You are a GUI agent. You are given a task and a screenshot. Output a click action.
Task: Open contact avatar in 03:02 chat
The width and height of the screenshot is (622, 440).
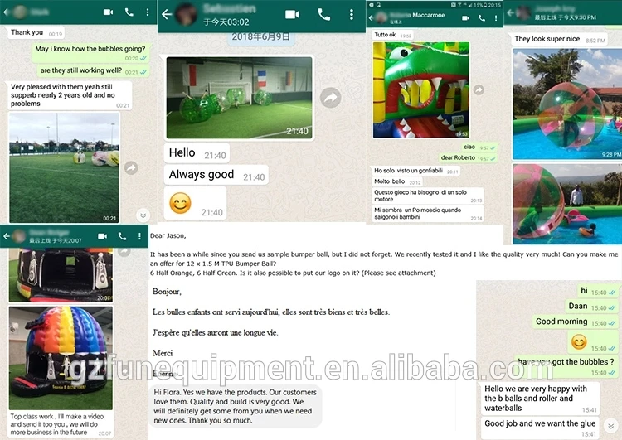coord(186,15)
